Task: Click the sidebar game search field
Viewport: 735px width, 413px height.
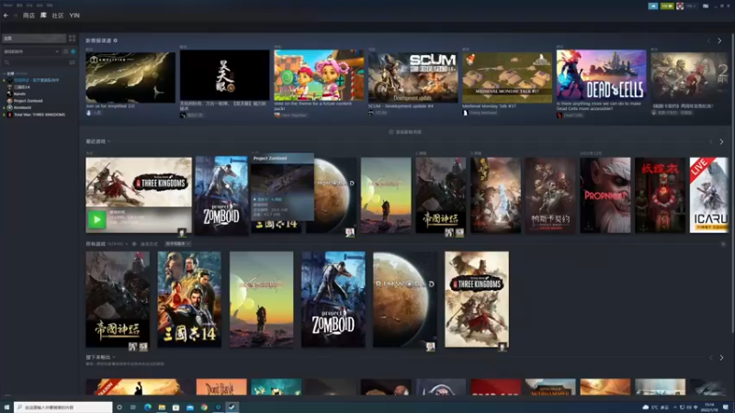Action: pos(35,62)
